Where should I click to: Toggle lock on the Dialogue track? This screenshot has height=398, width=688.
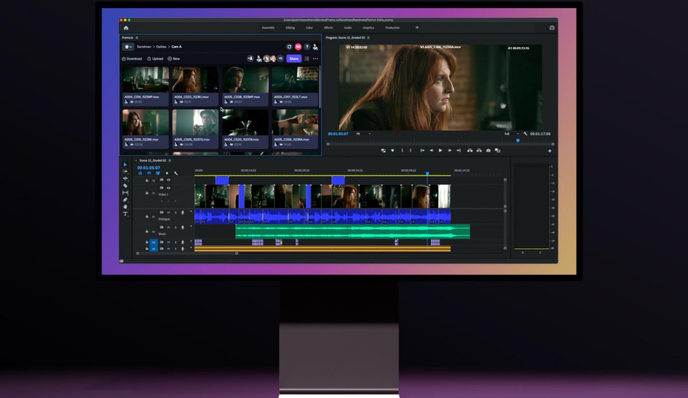click(x=147, y=216)
